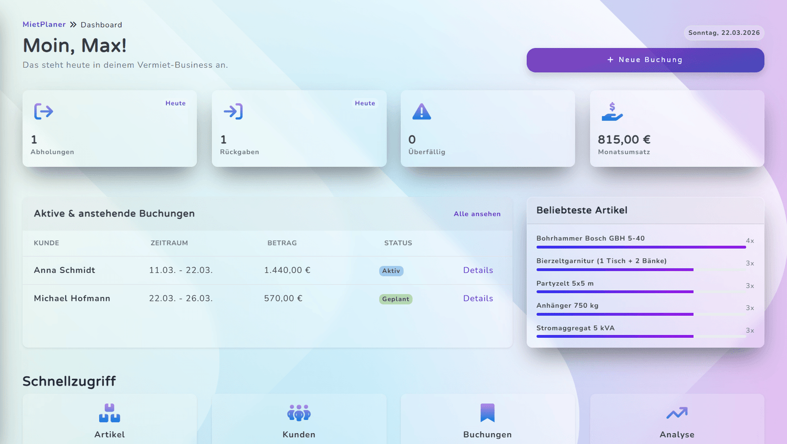Image resolution: width=787 pixels, height=444 pixels.
Task: Click the Rückgaben return arrow icon
Action: click(x=233, y=112)
